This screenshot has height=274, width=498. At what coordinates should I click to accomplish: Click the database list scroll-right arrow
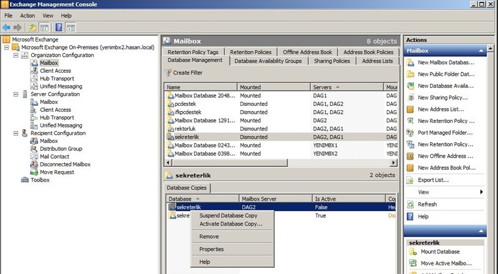click(393, 163)
